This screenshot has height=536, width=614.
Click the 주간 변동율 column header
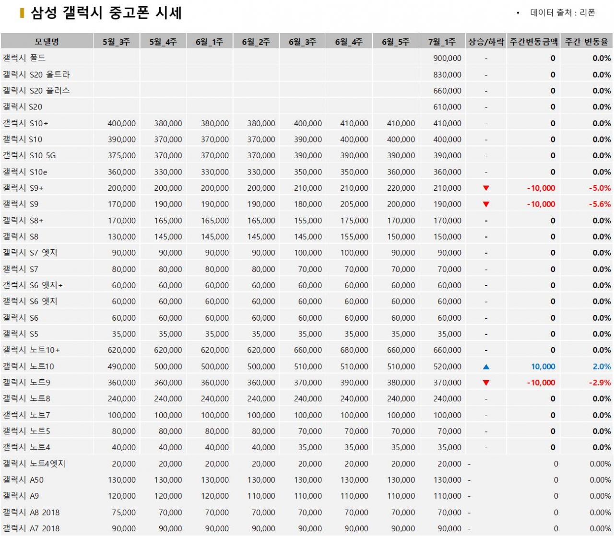[x=587, y=42]
